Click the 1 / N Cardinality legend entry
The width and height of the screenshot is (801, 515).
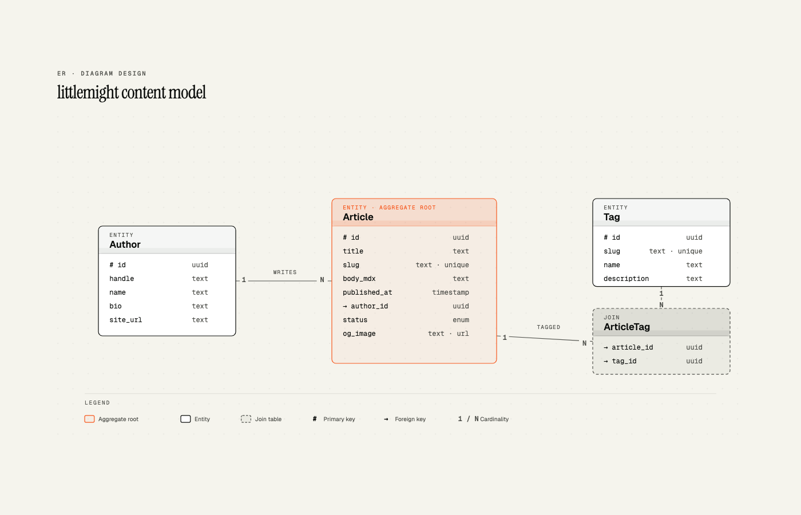pos(483,419)
